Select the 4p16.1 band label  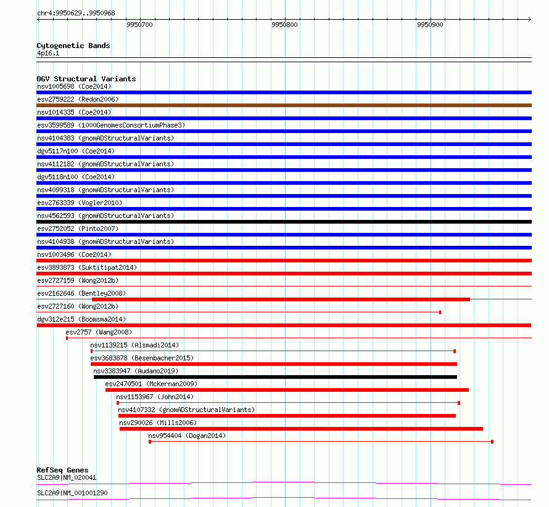point(48,53)
